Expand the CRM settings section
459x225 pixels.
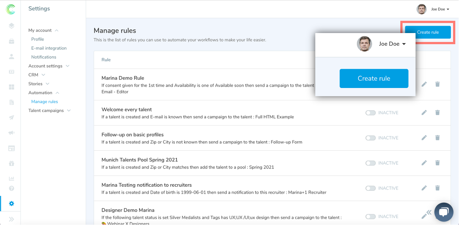coord(37,75)
